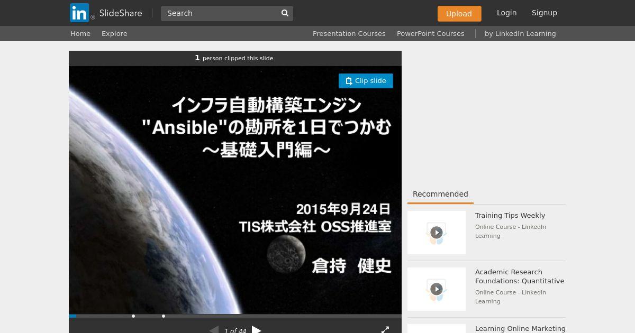Go to next slide with the arrow
The height and width of the screenshot is (333, 635).
[257, 330]
